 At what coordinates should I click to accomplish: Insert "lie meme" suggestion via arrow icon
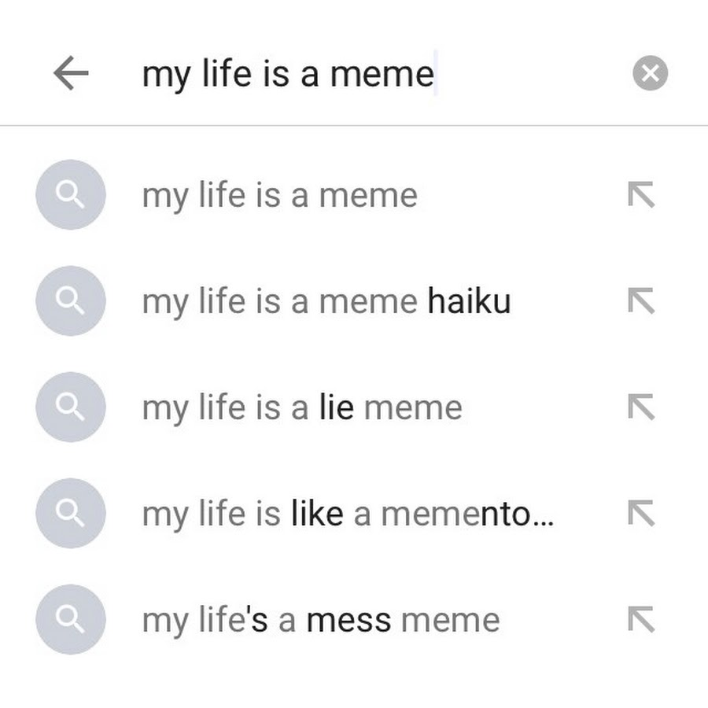[641, 407]
